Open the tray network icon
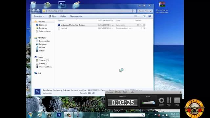This screenshot has width=210, height=118. [163, 115]
